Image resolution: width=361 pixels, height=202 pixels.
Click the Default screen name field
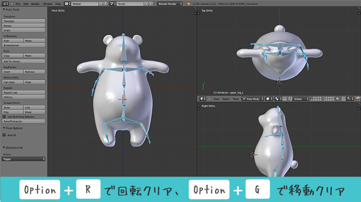tap(85, 4)
